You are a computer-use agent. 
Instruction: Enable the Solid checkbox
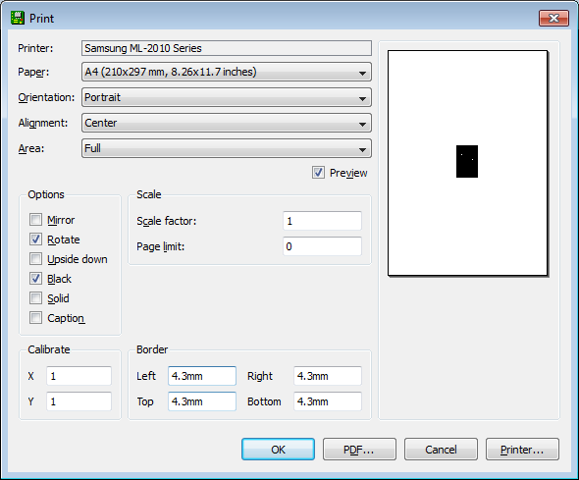pyautogui.click(x=35, y=297)
